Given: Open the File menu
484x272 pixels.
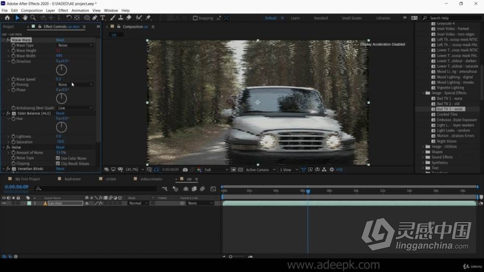Looking at the screenshot, I should point(5,10).
